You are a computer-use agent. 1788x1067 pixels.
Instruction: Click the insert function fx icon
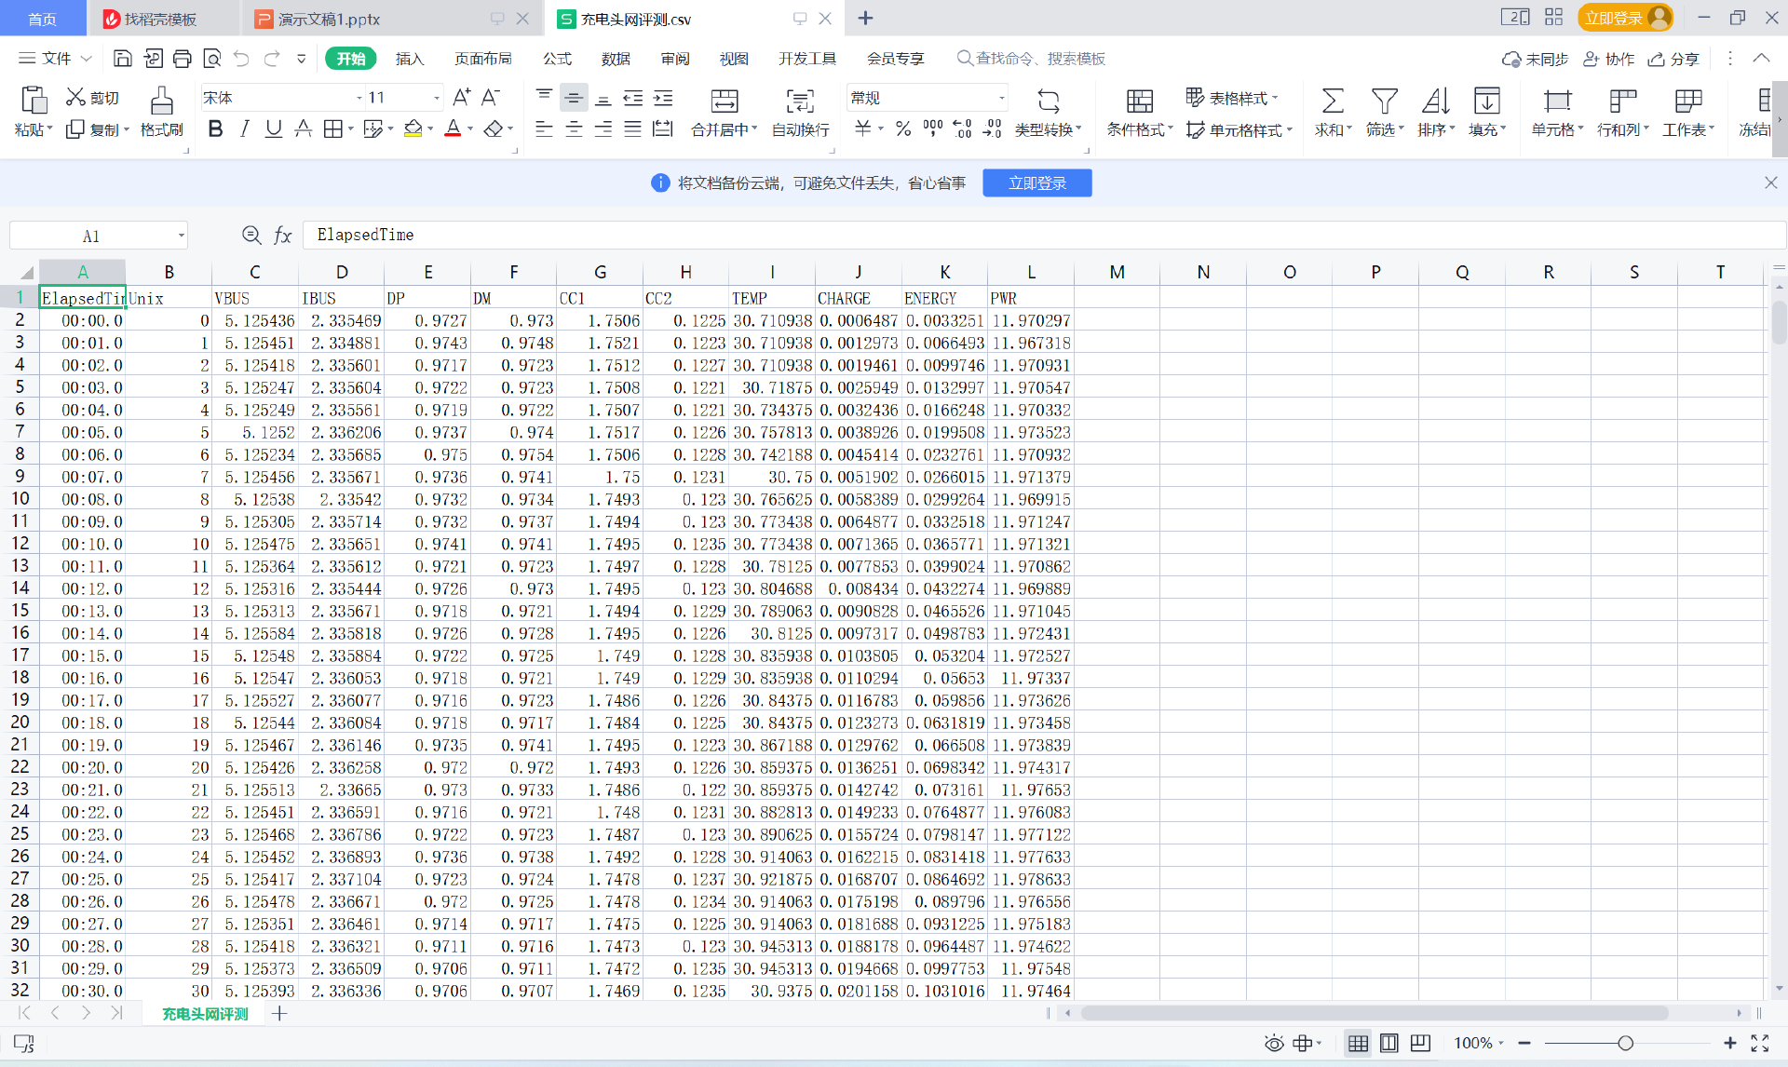pos(283,236)
